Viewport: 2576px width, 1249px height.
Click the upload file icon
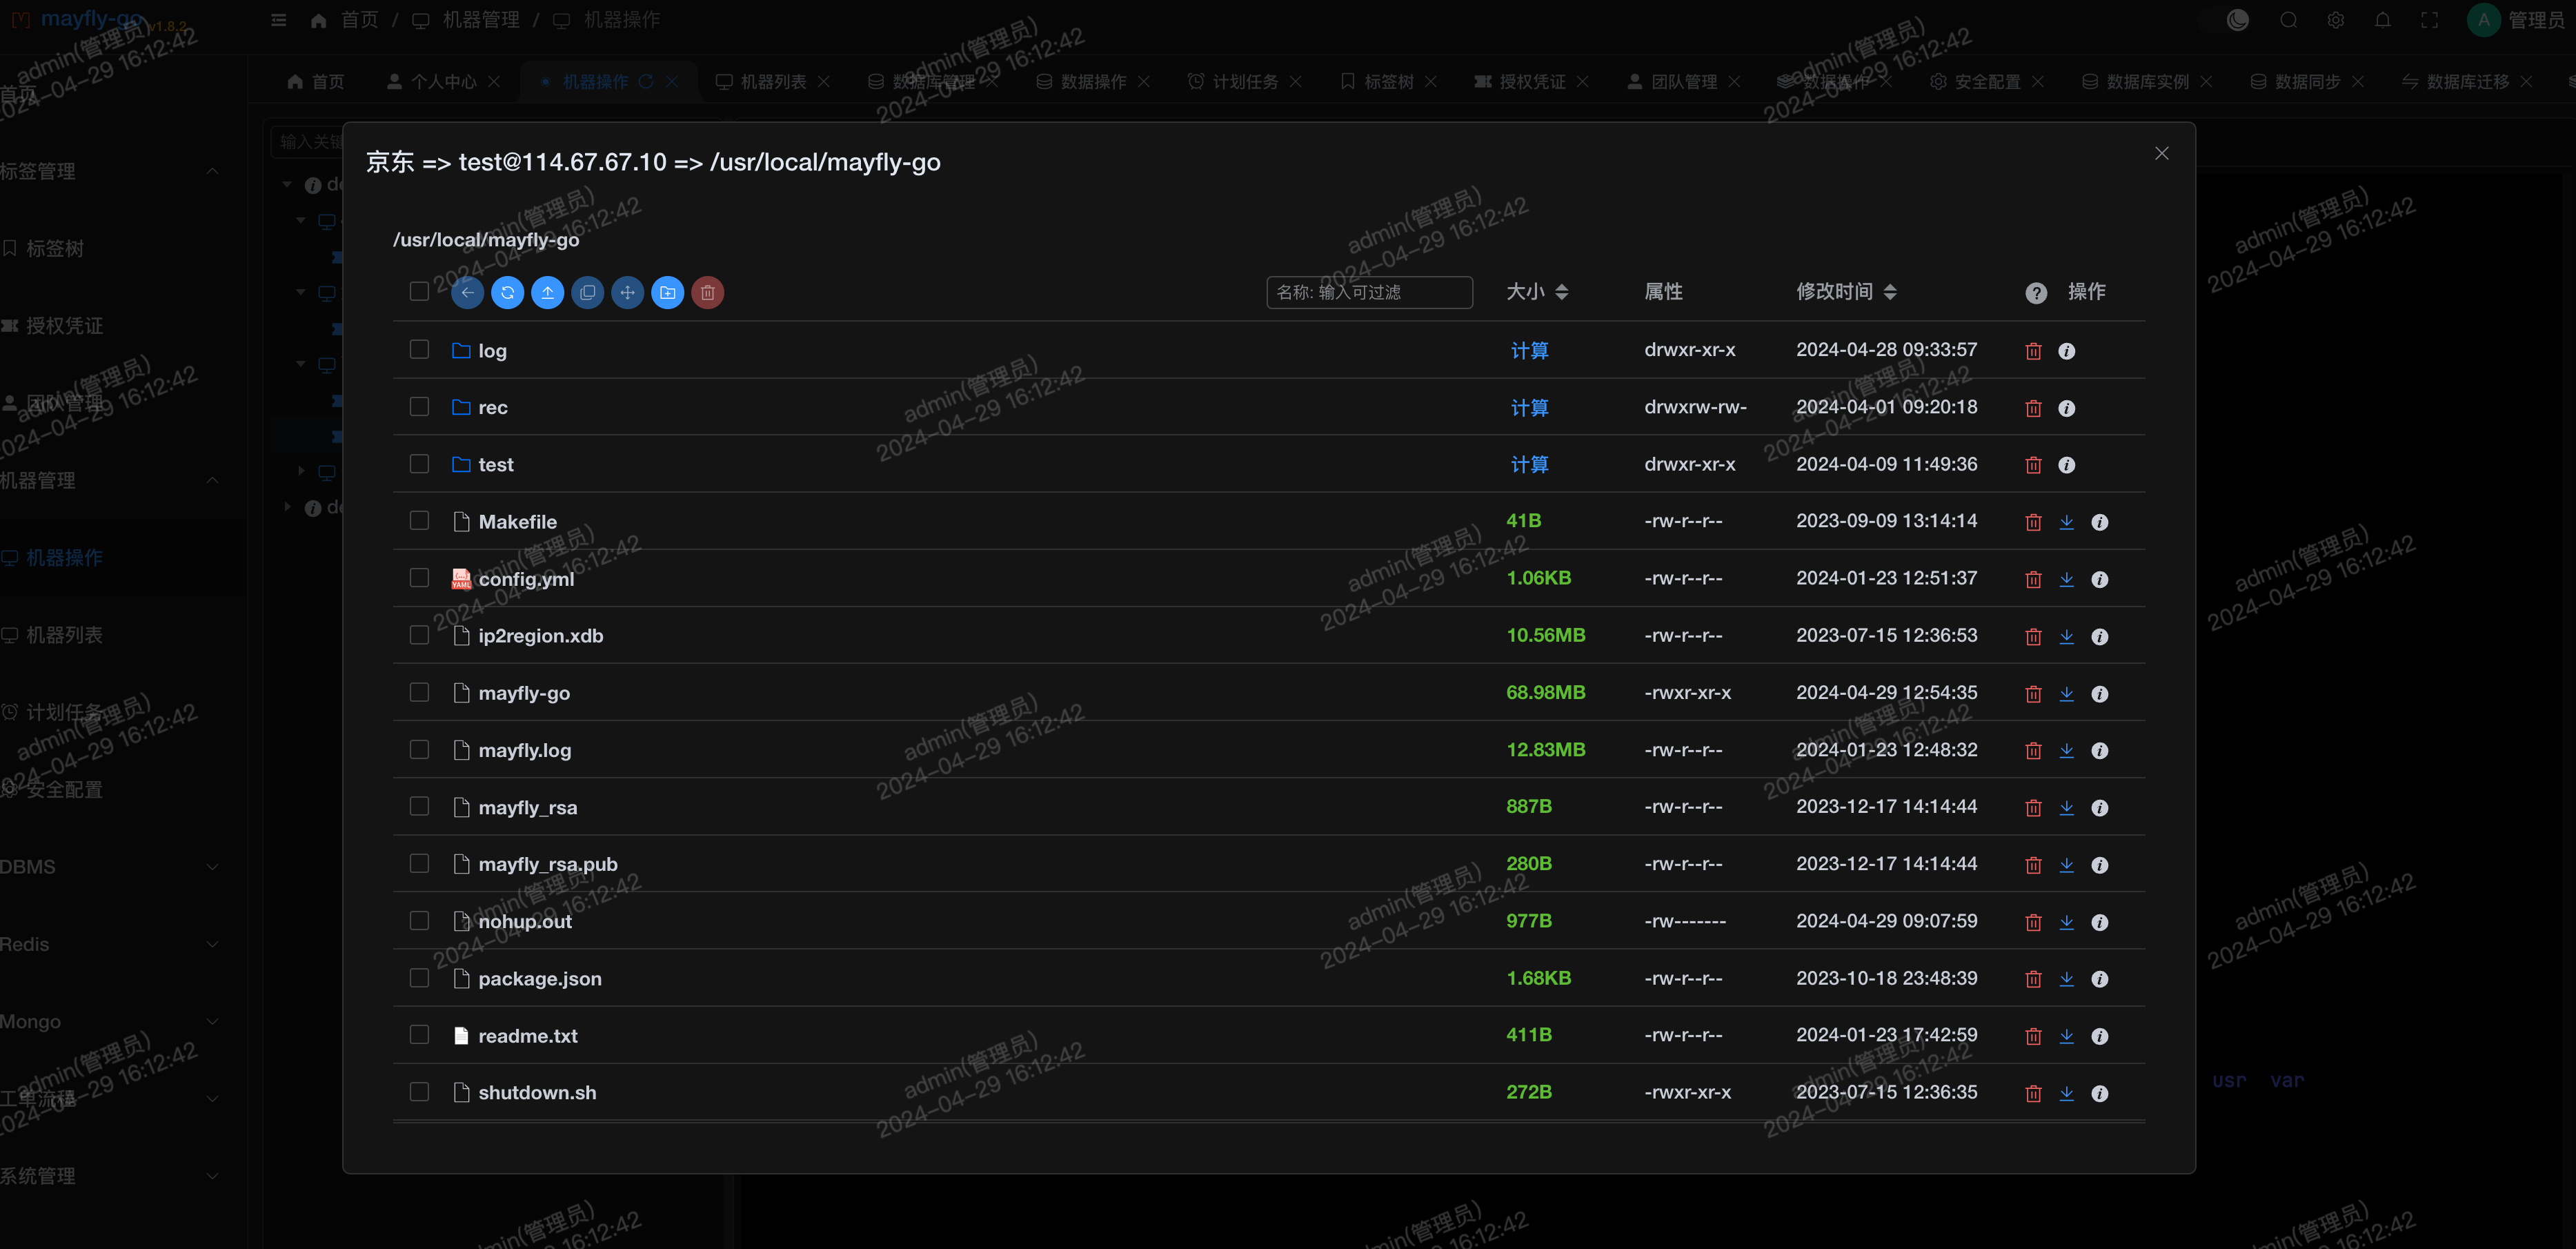pyautogui.click(x=547, y=292)
